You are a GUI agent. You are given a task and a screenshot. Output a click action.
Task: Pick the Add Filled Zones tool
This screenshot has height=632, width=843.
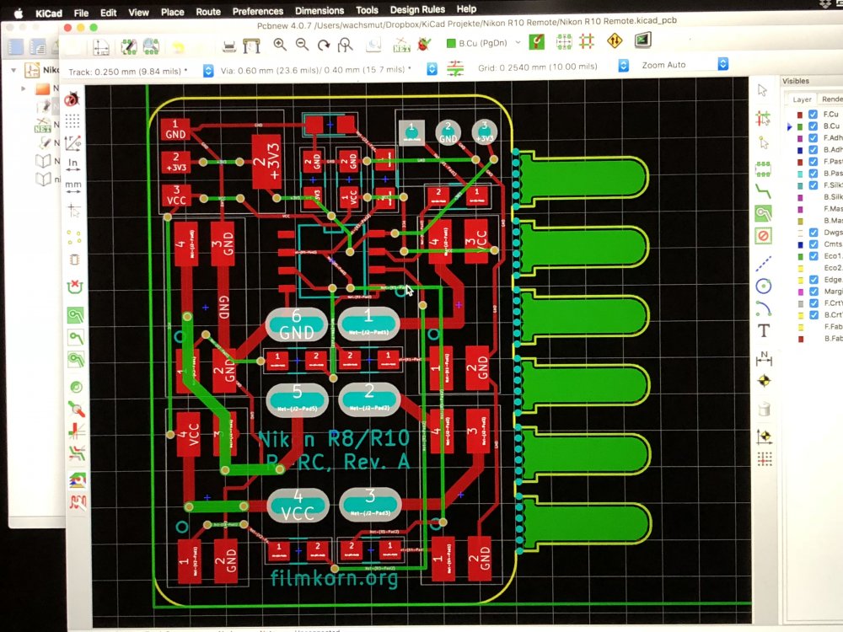(764, 214)
